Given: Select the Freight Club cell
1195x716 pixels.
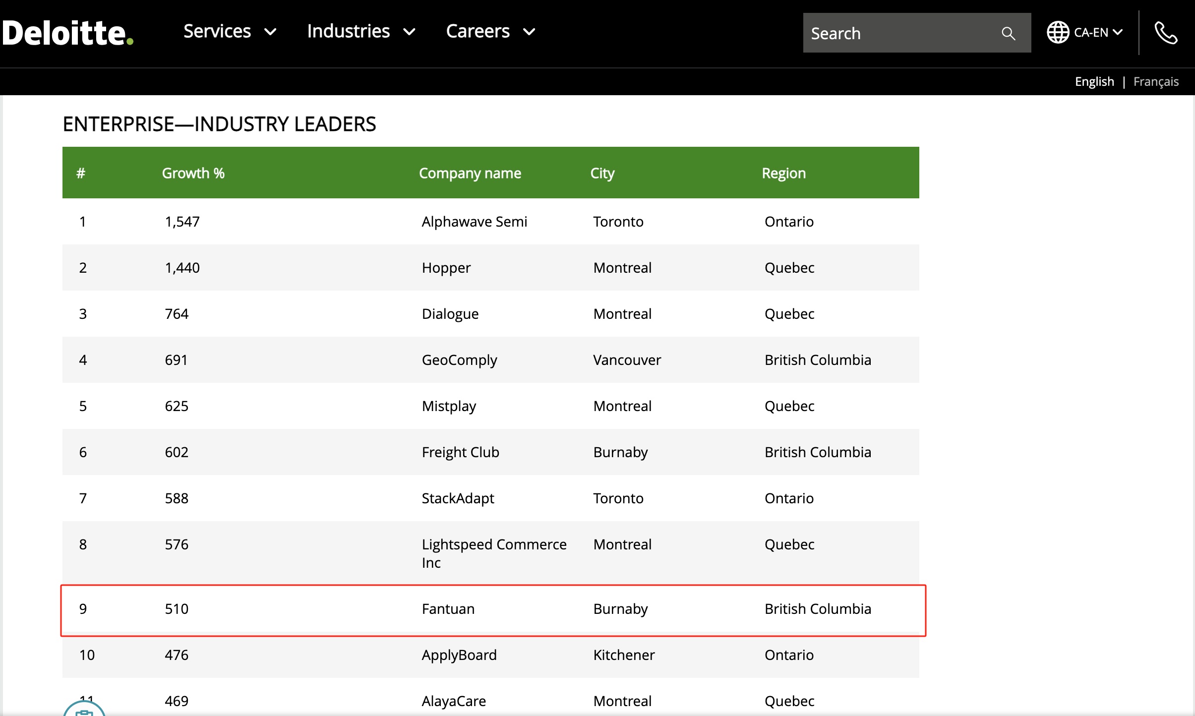Looking at the screenshot, I should (461, 452).
